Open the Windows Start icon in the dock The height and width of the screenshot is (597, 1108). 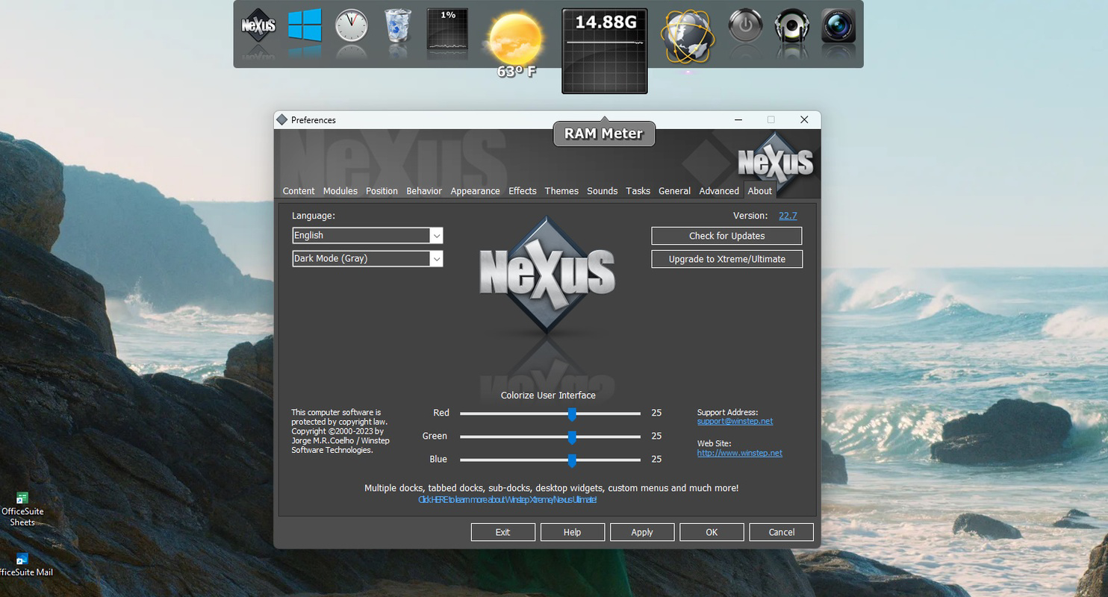pyautogui.click(x=305, y=25)
